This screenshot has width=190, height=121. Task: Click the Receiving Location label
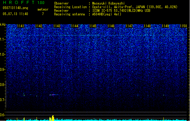coord(70,7)
